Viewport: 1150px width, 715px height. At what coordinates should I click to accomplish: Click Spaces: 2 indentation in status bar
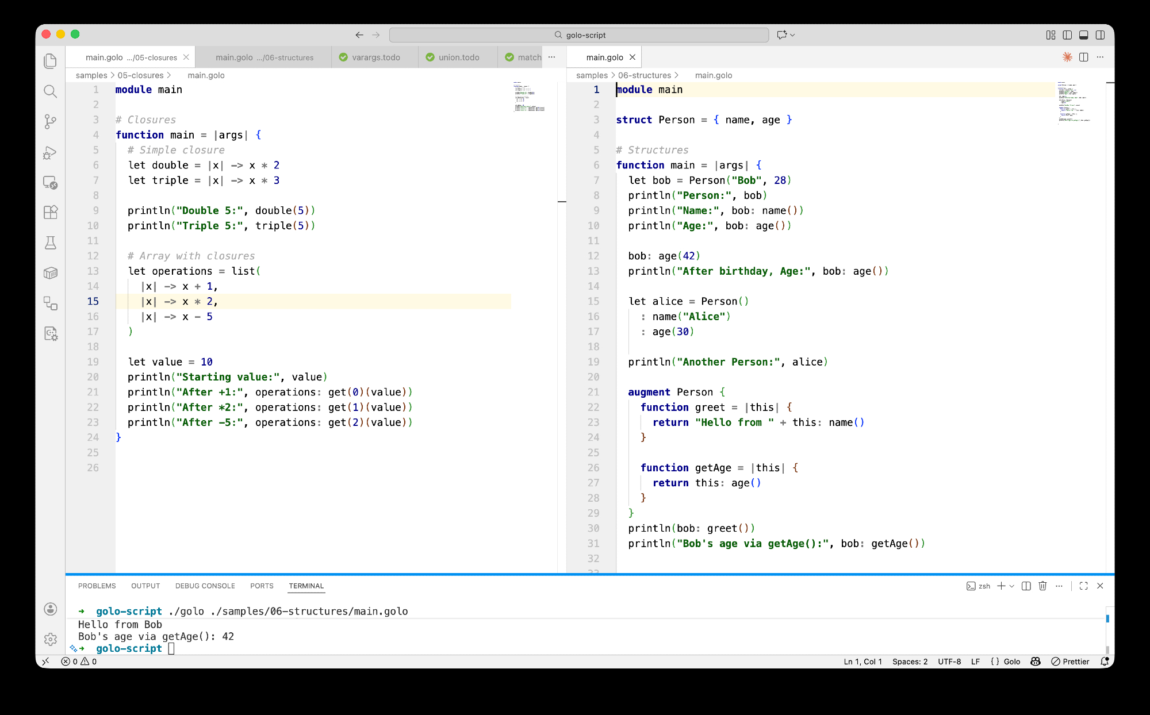(x=910, y=662)
